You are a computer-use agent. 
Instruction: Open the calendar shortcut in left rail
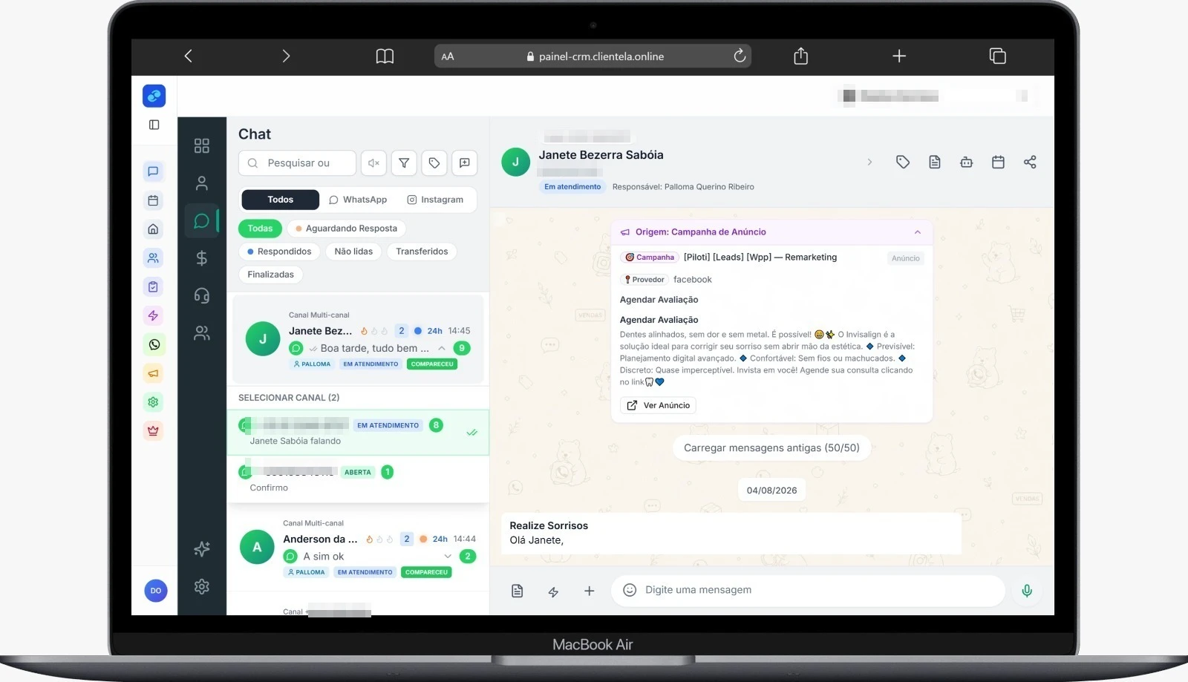[153, 200]
